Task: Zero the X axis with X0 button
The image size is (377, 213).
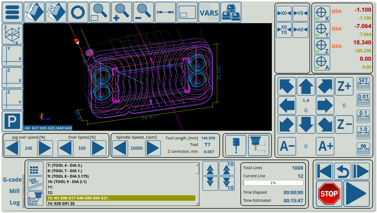Action: (284, 13)
